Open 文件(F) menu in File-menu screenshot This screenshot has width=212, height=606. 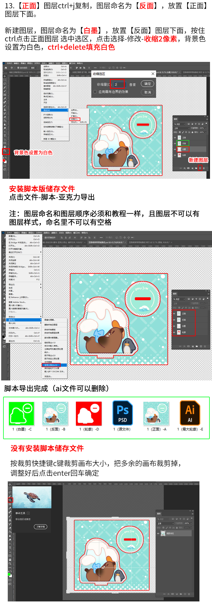click(9, 233)
